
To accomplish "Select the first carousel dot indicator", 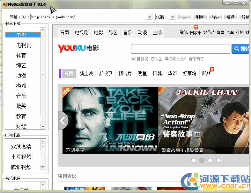I will point(194,160).
